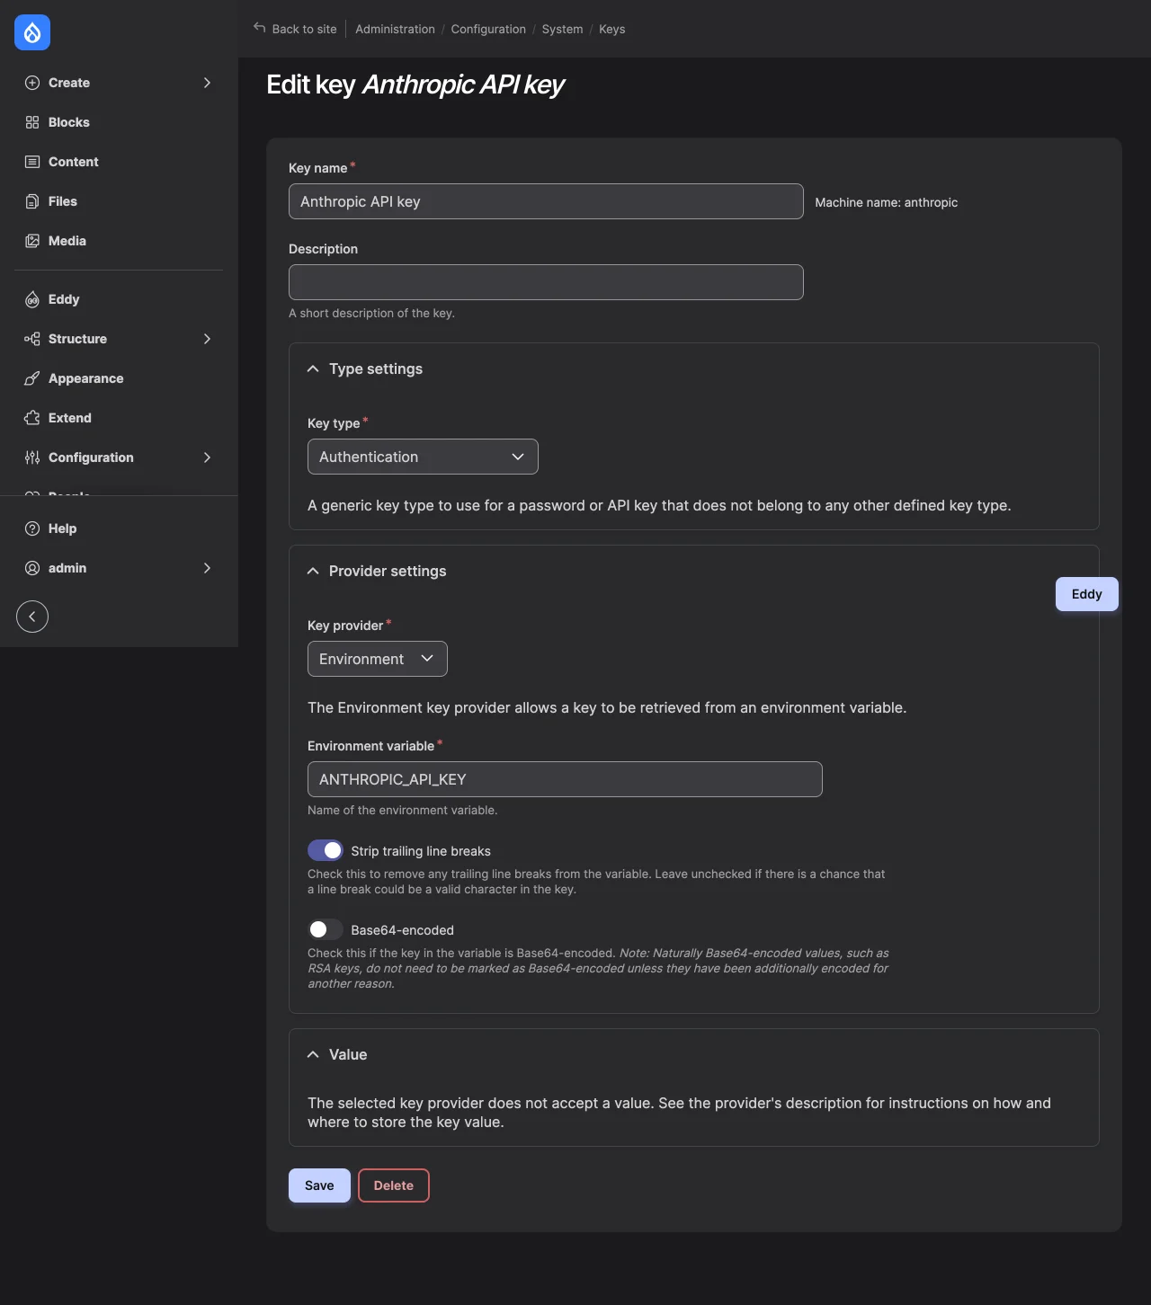Click the Description input field
Viewport: 1151px width, 1305px height.
coord(546,282)
